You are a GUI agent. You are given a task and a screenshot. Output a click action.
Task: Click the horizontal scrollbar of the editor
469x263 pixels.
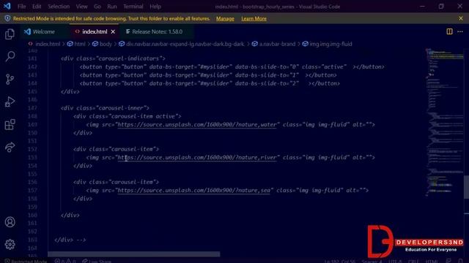point(134,254)
